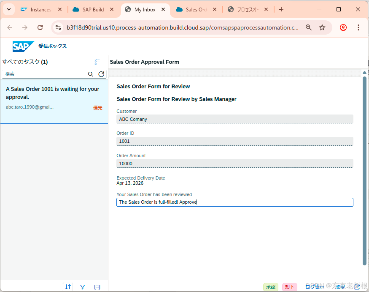Open the Chrome three-dot menu
The image size is (369, 292).
click(x=358, y=27)
